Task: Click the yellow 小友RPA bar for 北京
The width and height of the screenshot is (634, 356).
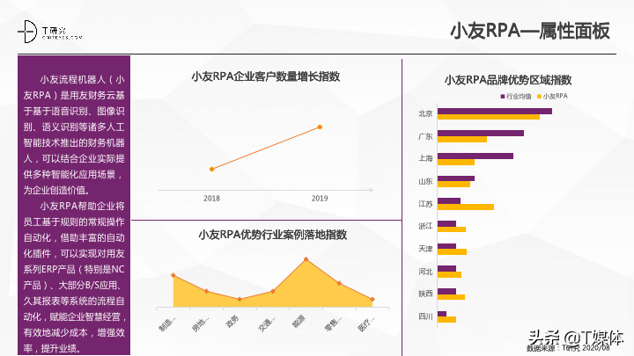Action: (x=489, y=117)
